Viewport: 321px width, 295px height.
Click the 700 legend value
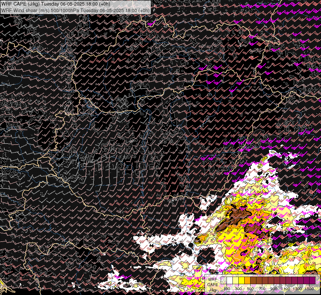coord(262,289)
